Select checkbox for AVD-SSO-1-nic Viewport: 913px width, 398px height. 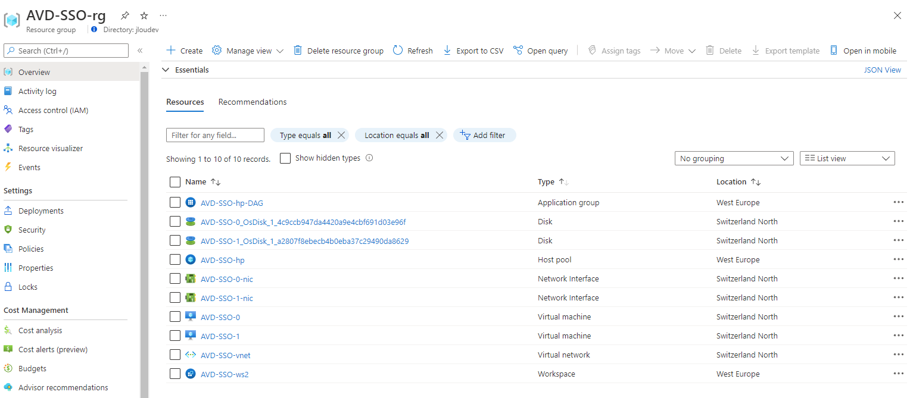(x=175, y=297)
